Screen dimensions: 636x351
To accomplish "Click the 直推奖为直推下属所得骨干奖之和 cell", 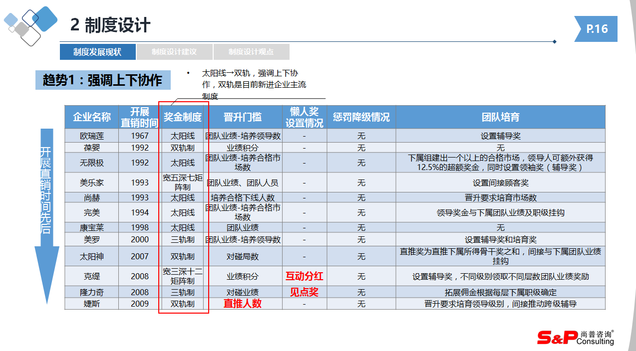I will pyautogui.click(x=501, y=256).
